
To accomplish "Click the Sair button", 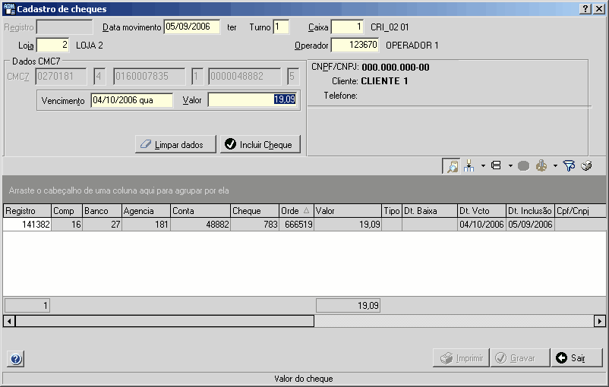I will click(x=577, y=357).
